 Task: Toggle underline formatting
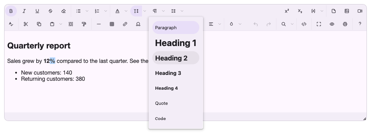pyautogui.click(x=37, y=11)
